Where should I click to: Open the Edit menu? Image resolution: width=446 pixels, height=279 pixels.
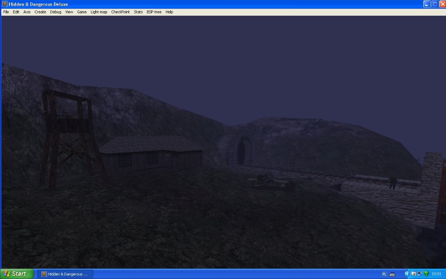(16, 12)
